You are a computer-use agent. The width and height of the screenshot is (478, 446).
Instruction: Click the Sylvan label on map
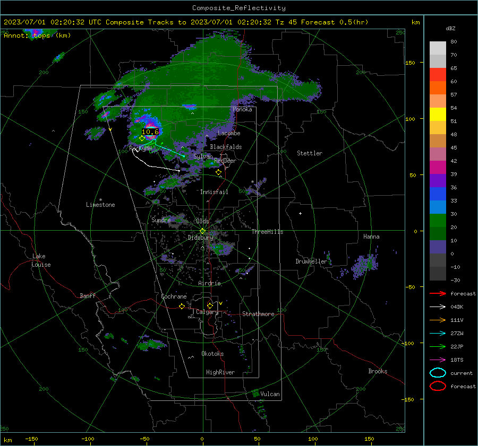click(x=203, y=156)
